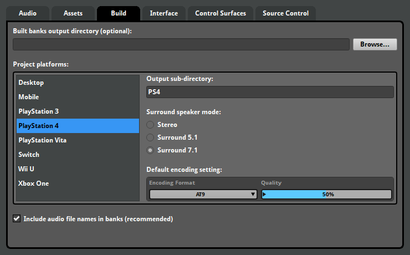Select the Build tab
Screen dimensions: 410x255
coord(119,13)
